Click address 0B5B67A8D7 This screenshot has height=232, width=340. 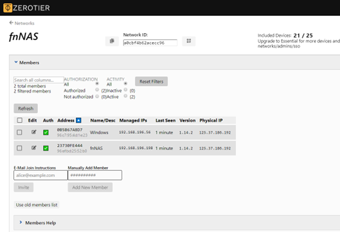pos(69,130)
